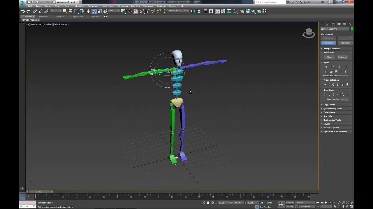Open the Animation menu
Image resolution: width=373 pixels, height=209 pixels.
tap(93, 6)
